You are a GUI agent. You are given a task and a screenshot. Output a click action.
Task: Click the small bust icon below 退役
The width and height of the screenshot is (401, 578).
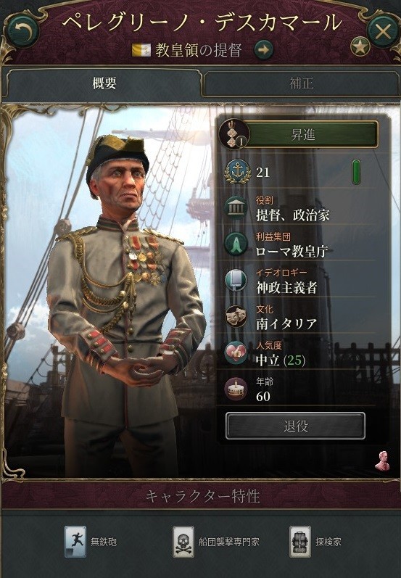(382, 461)
